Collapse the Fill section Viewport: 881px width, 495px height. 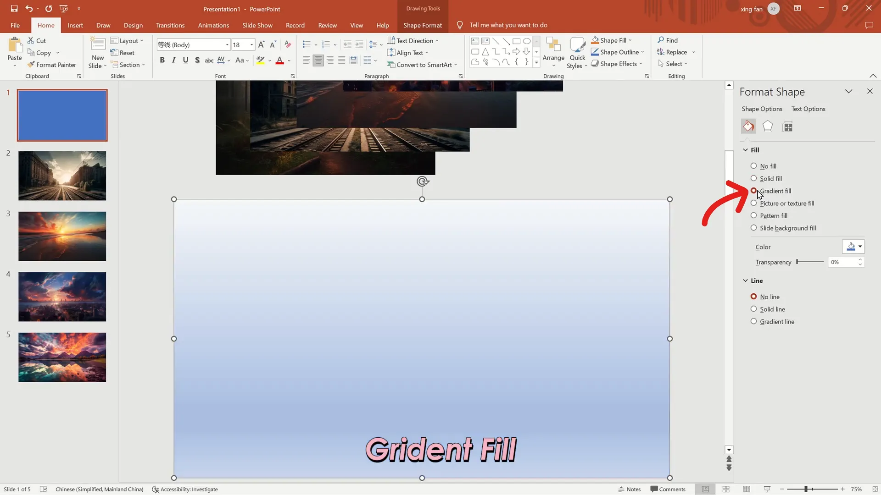point(745,150)
